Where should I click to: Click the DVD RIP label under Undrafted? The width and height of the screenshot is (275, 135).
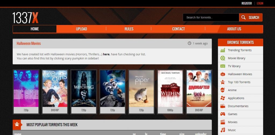pyautogui.click(x=199, y=110)
